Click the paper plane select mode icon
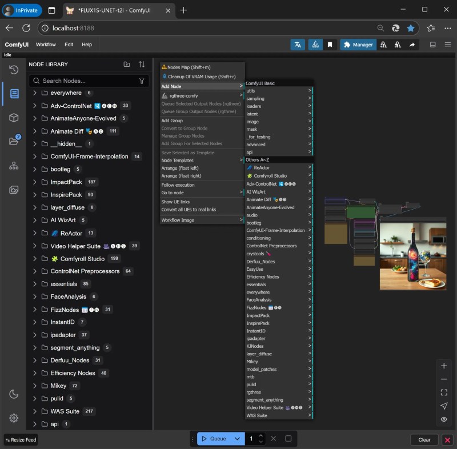 coord(444,406)
